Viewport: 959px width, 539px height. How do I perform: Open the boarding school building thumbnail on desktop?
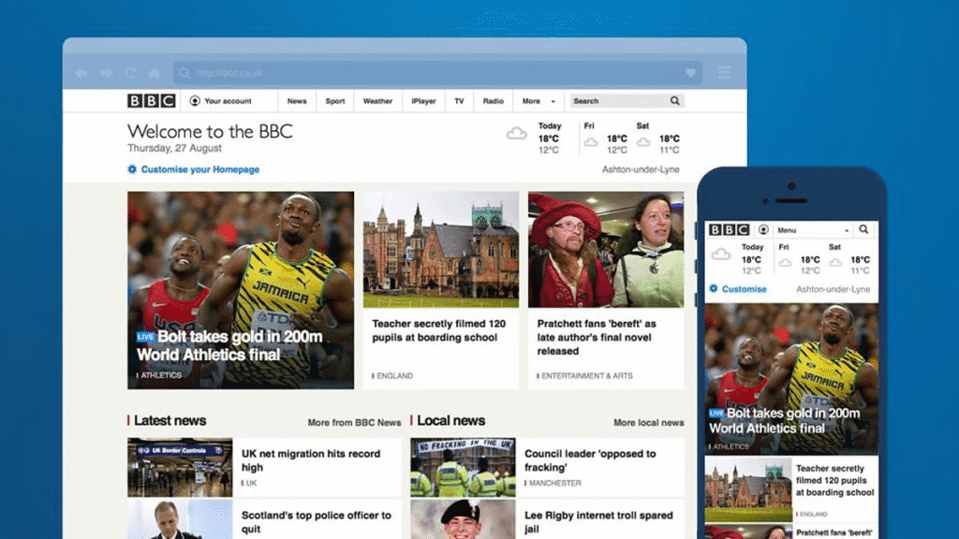click(441, 250)
